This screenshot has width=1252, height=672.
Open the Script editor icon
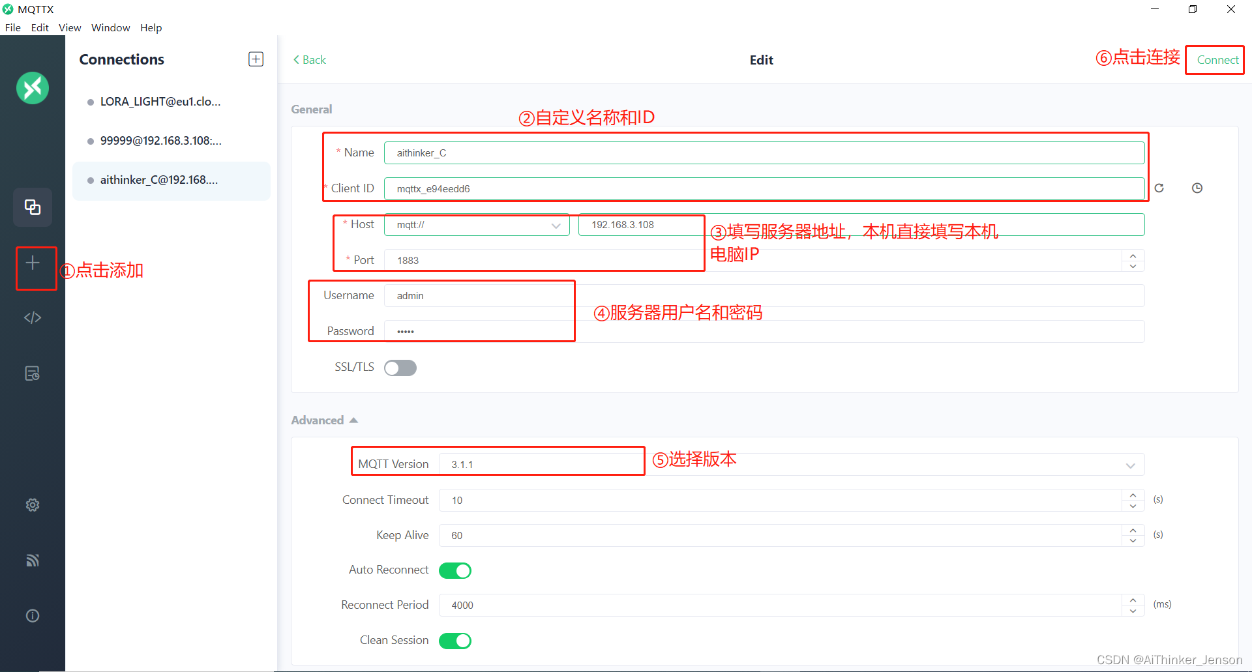pos(33,317)
